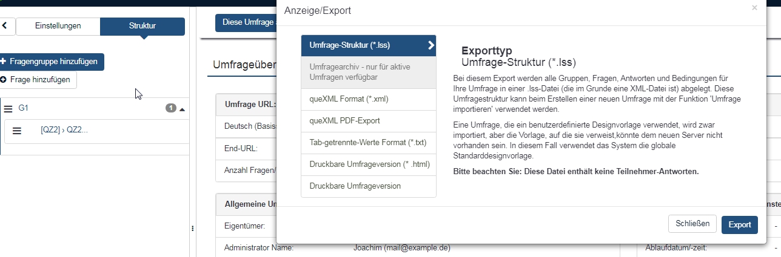The height and width of the screenshot is (257, 781).
Task: Collapse the G1 question group caret
Action: (182, 109)
